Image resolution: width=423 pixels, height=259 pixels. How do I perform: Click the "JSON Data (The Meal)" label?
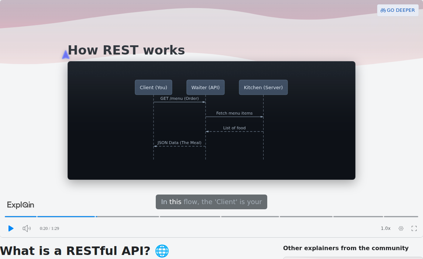point(179,143)
